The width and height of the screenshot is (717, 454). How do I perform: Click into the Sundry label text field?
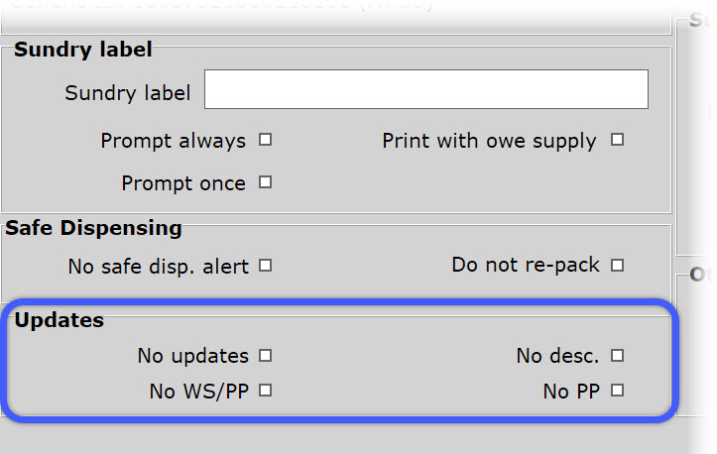[425, 89]
